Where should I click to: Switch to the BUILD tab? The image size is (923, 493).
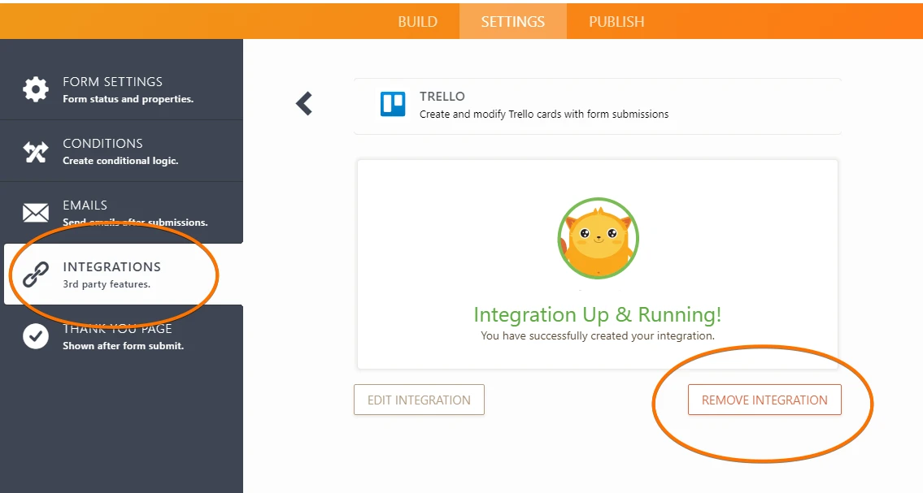tap(417, 22)
